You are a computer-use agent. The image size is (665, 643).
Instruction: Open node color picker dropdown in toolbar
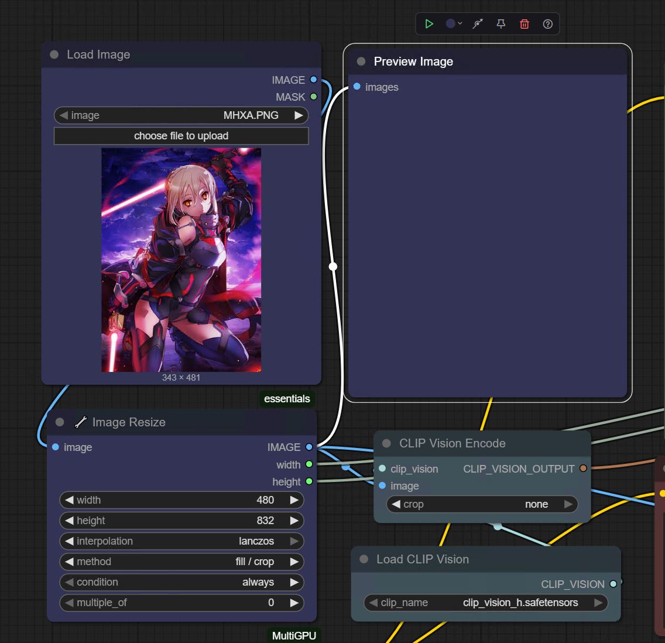(454, 24)
